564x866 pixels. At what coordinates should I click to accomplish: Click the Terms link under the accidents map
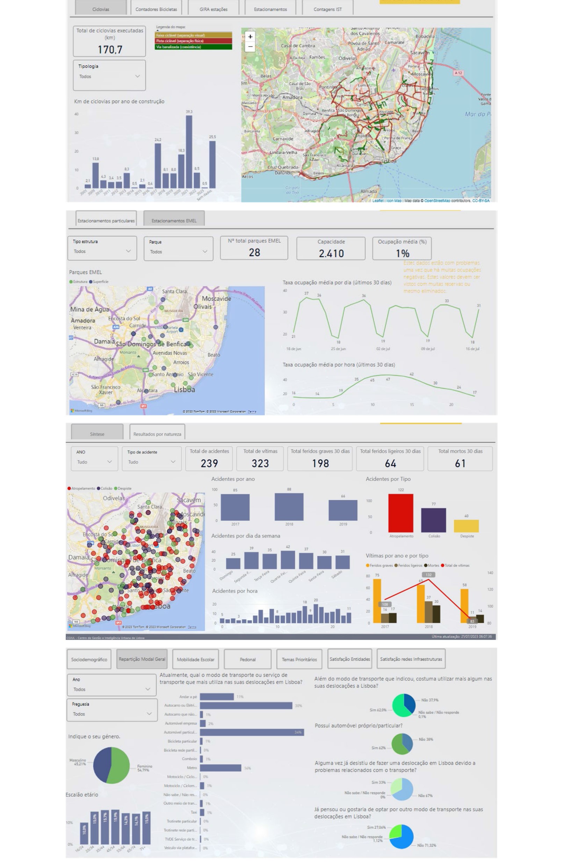(192, 627)
